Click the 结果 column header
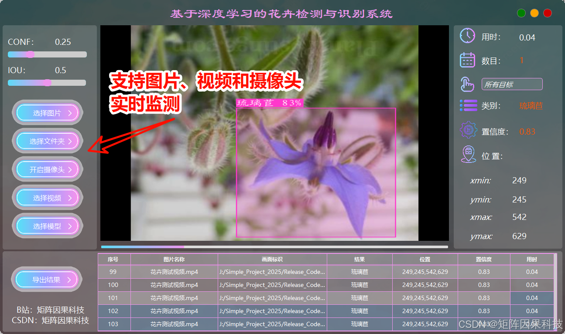The height and width of the screenshot is (334, 565). tap(360, 259)
